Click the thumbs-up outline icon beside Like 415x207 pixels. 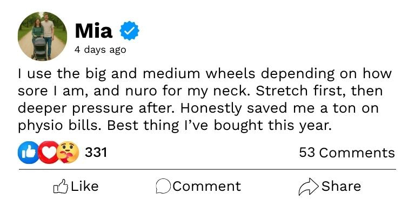61,187
